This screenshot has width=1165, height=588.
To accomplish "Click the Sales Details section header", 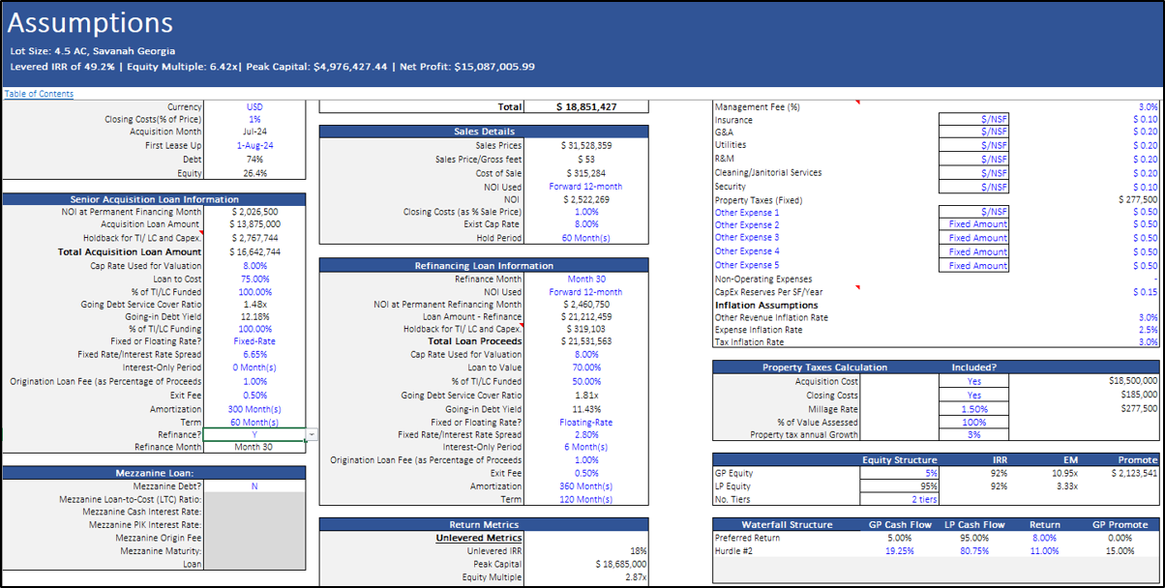I will pos(484,132).
